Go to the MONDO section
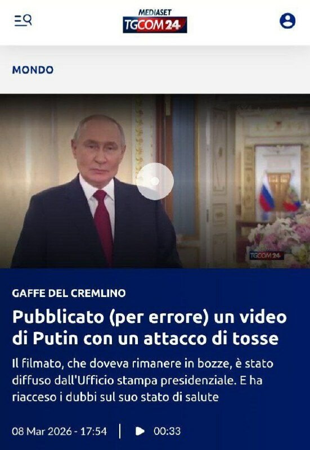This screenshot has height=450, width=310. (x=33, y=70)
